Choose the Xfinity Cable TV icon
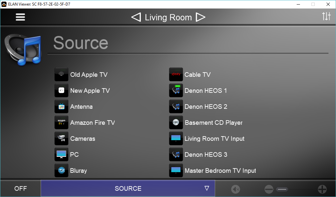The width and height of the screenshot is (336, 197). tap(176, 74)
